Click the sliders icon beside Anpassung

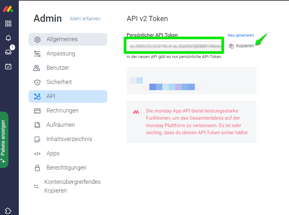[37, 54]
